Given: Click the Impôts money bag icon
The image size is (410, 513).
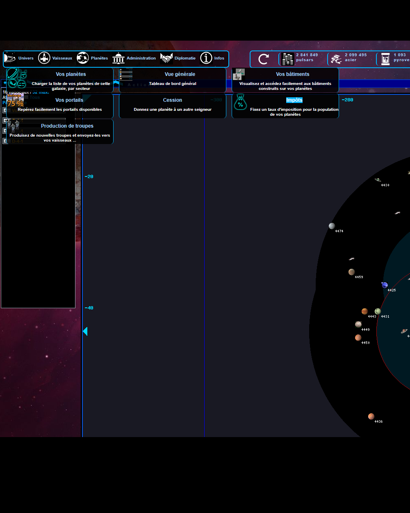Looking at the screenshot, I should (240, 102).
